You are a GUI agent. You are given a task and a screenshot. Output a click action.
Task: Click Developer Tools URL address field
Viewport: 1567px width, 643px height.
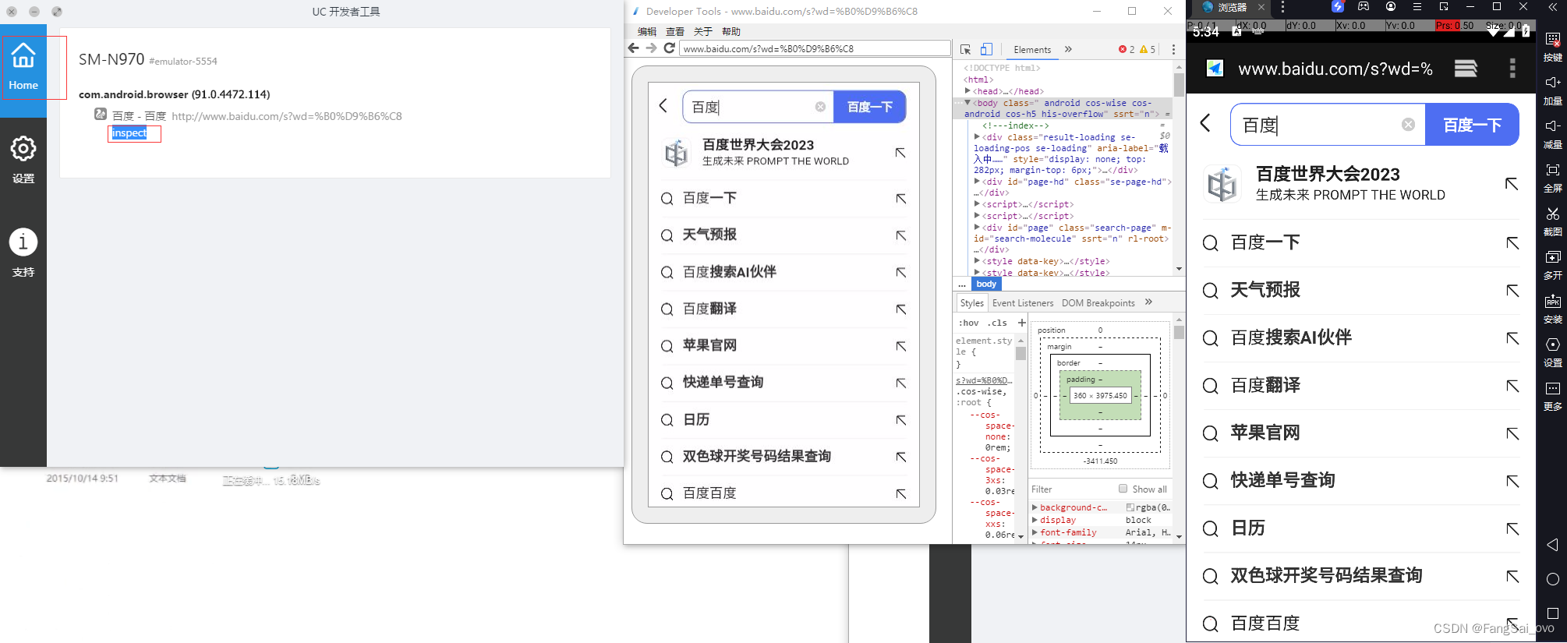pos(815,48)
